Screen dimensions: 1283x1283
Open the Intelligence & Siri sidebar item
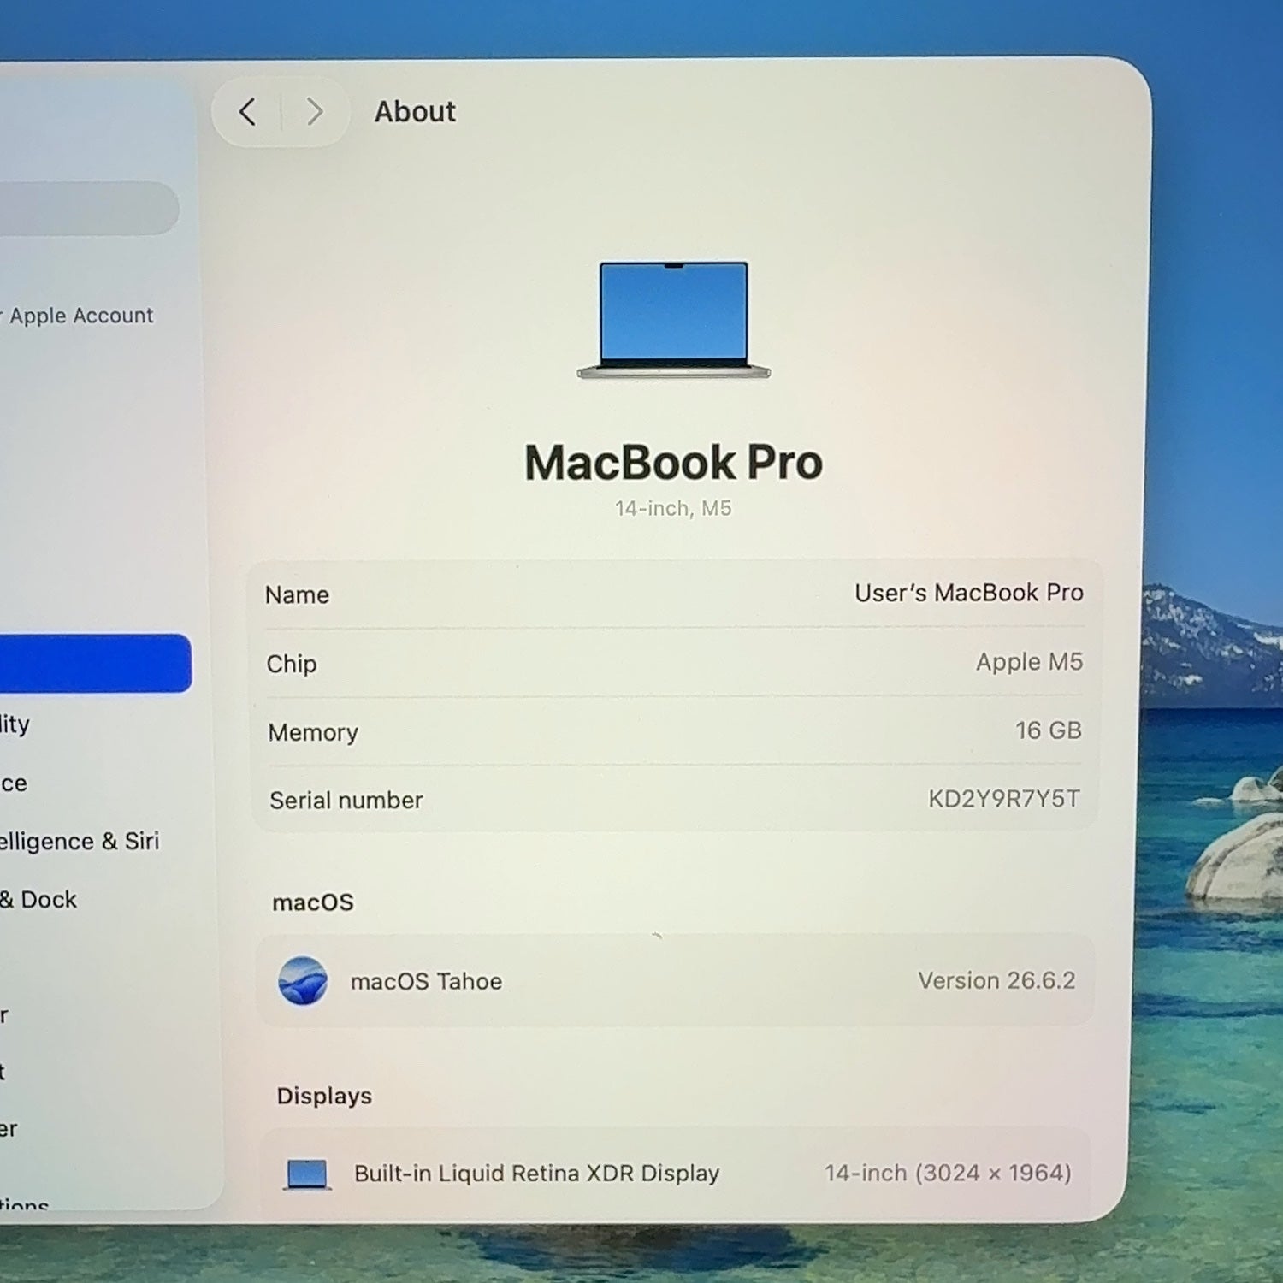(x=80, y=842)
